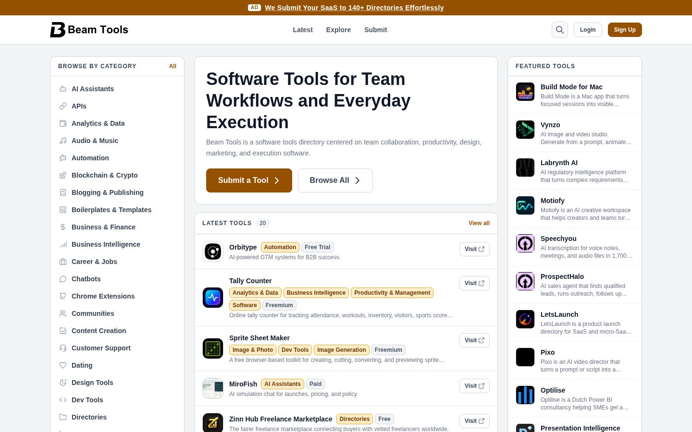Click the Customer Support headset icon
The height and width of the screenshot is (432, 692).
(x=63, y=348)
